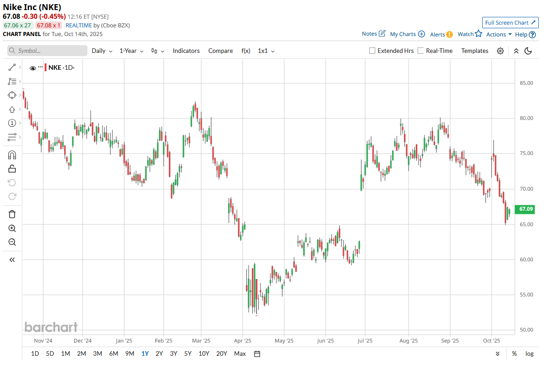Expand the 1-Year period dropdown
The height and width of the screenshot is (369, 547).
pyautogui.click(x=131, y=51)
